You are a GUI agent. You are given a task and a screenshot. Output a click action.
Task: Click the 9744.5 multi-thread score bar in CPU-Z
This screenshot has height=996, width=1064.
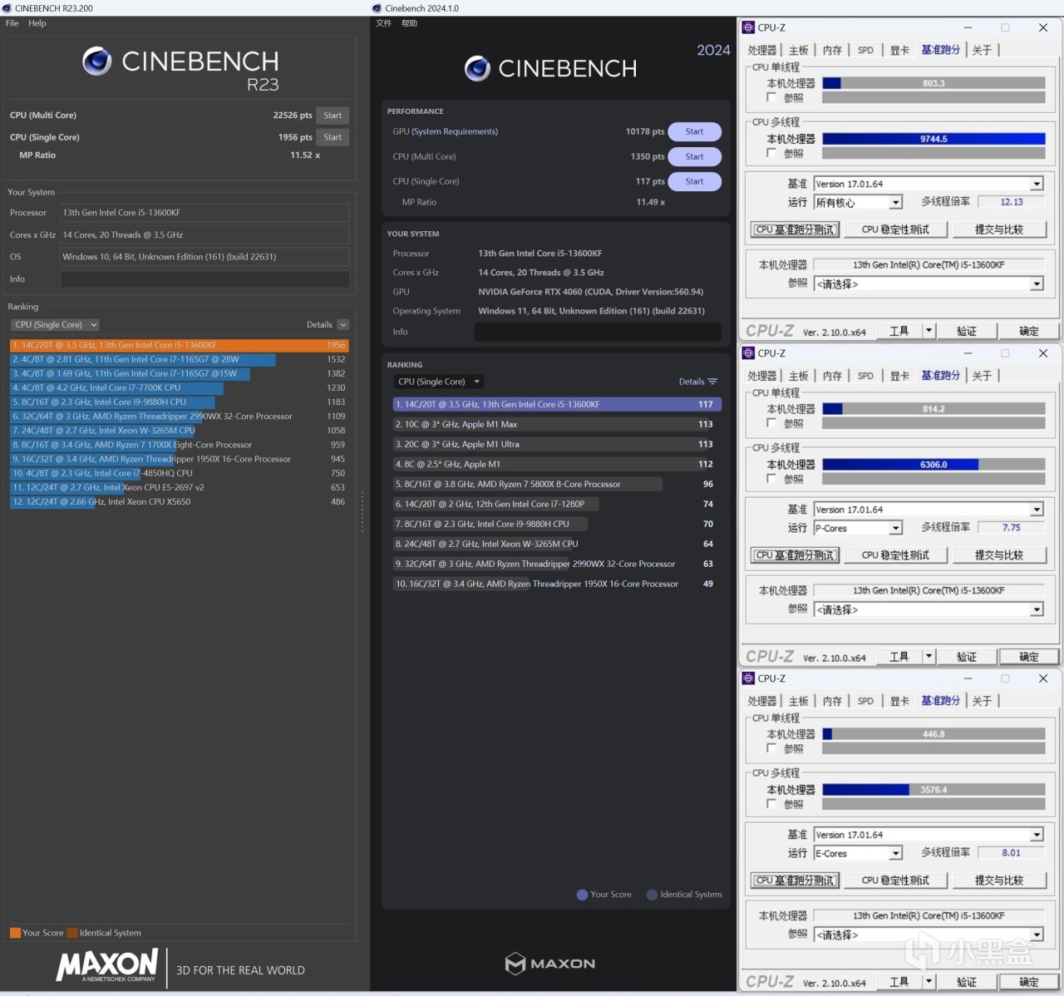point(933,139)
